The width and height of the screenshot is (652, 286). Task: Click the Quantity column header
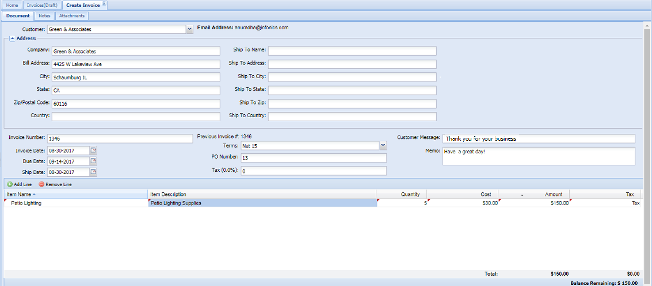pyautogui.click(x=402, y=194)
